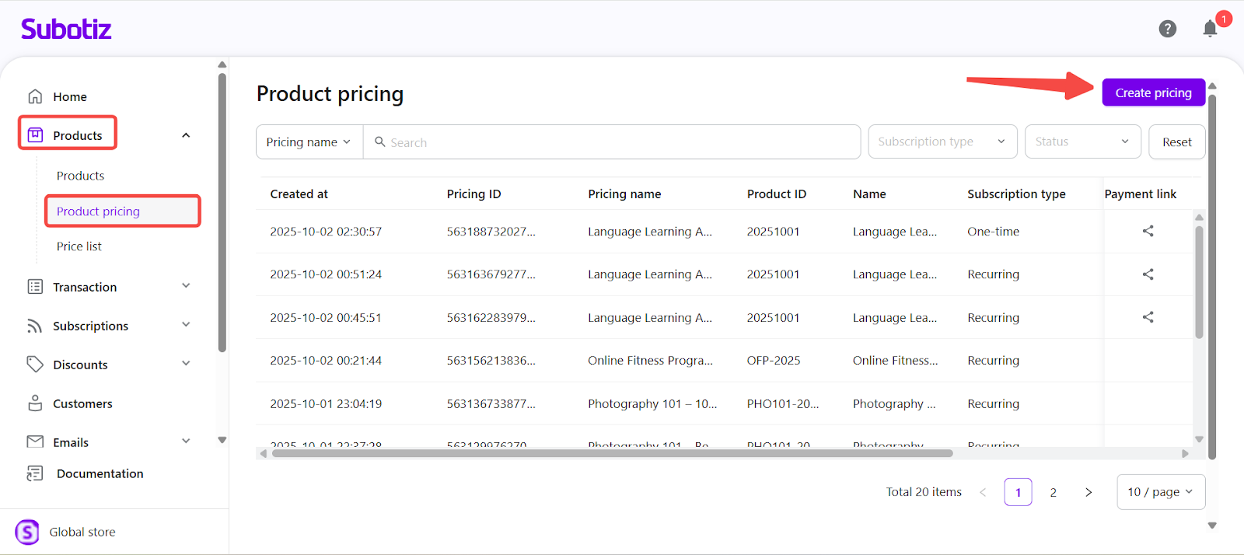The width and height of the screenshot is (1244, 555).
Task: Click the Customers icon in sidebar
Action: pyautogui.click(x=35, y=403)
